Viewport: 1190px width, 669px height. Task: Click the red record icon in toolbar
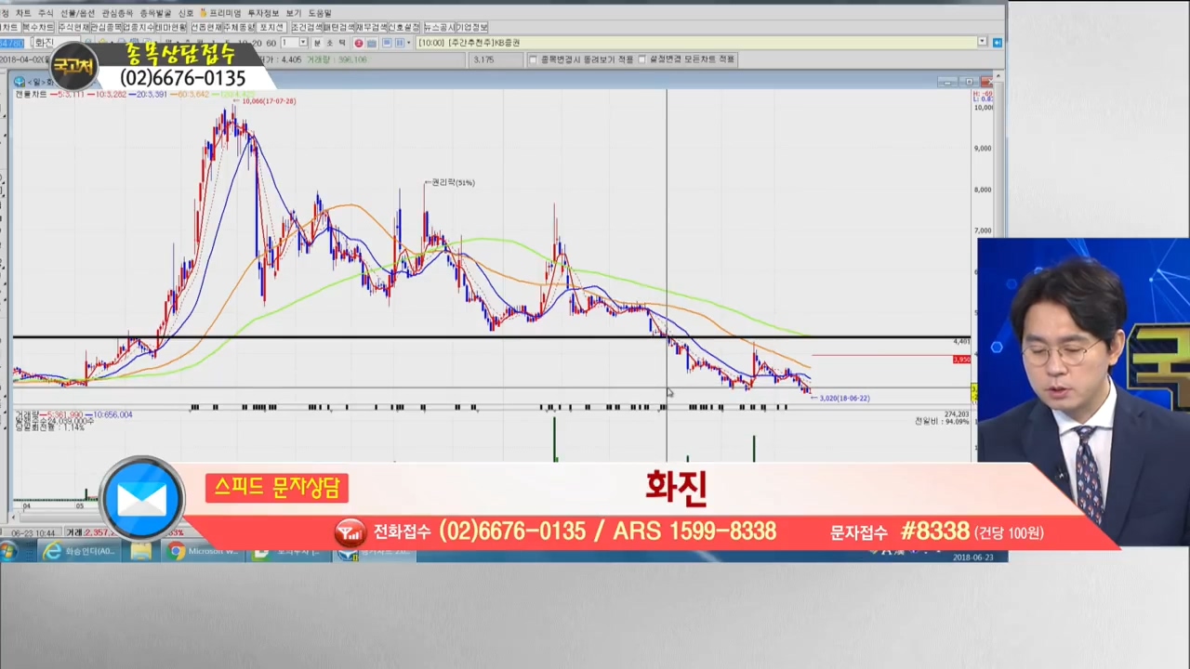click(x=360, y=43)
